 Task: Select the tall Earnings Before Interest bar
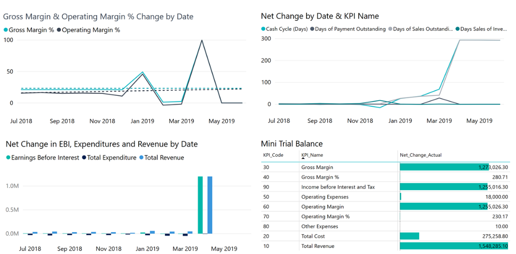(x=200, y=205)
